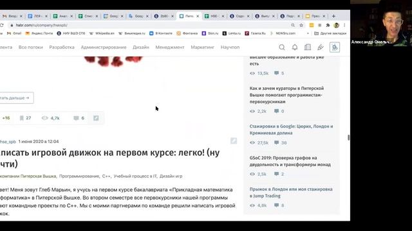412x231 pixels.
Task: Open the user avatar icon in Habr header
Action: coord(335,47)
